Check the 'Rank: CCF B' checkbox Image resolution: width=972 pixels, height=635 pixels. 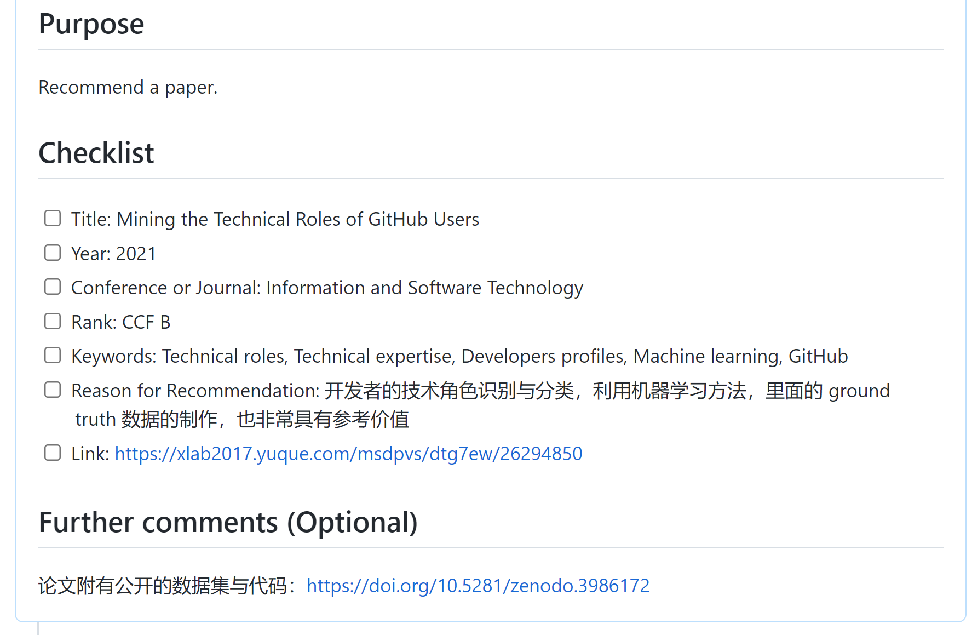pyautogui.click(x=53, y=321)
